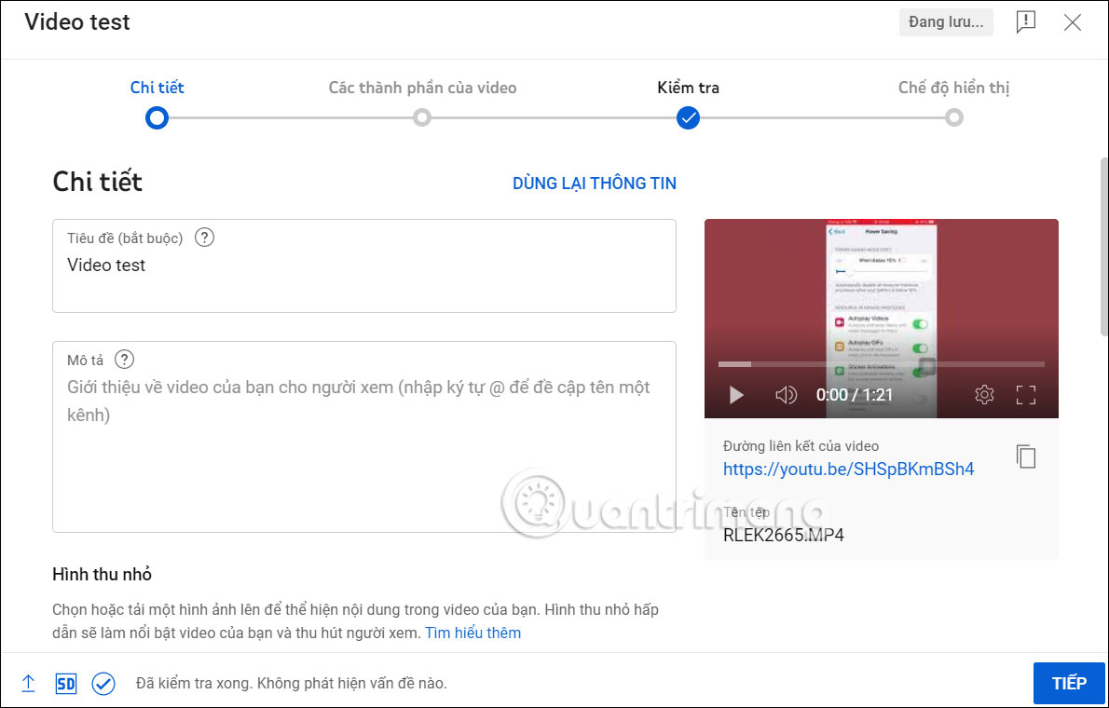Click the SD processing status icon

66,683
